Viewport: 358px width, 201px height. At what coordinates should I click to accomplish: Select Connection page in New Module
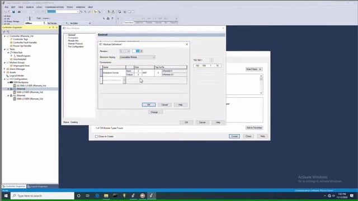73,38
